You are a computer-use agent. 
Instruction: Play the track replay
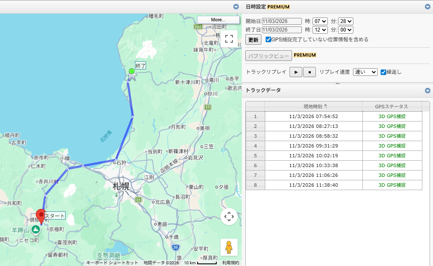[x=295, y=72]
